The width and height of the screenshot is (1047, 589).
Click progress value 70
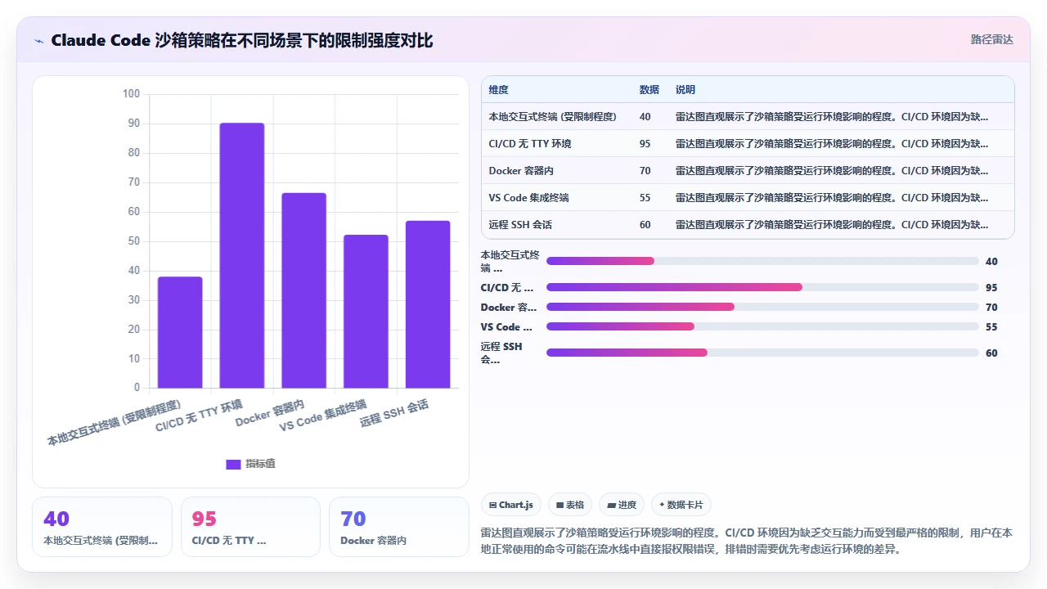point(991,308)
